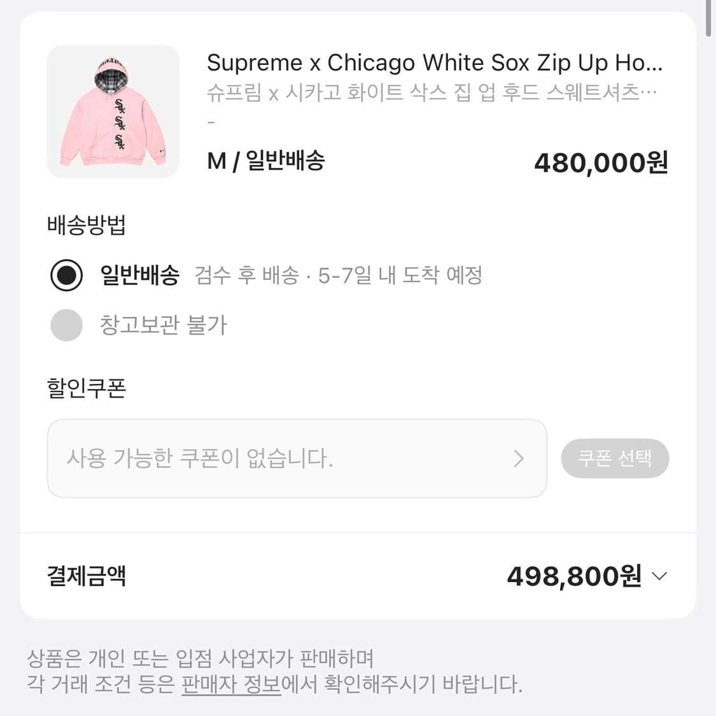Viewport: 716px width, 716px height.
Task: Open the pink Supreme hoodie product thumbnail
Action: (113, 111)
